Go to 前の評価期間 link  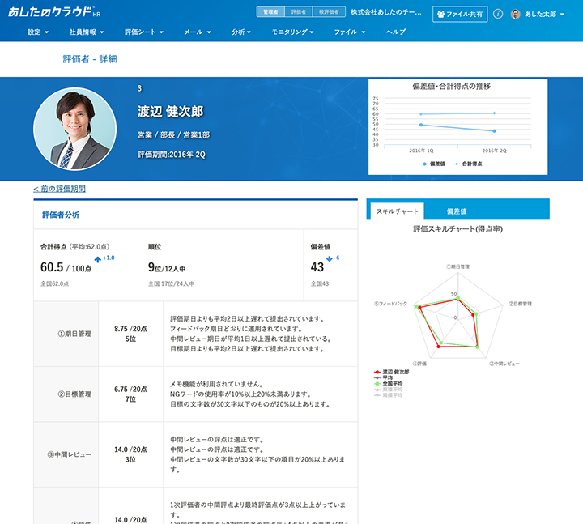click(x=59, y=189)
